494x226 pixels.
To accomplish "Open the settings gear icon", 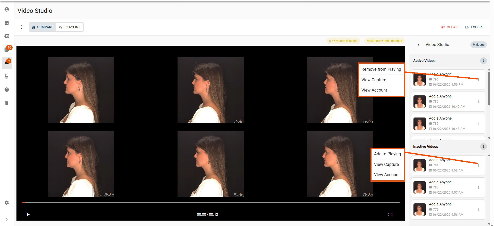I will 7,203.
